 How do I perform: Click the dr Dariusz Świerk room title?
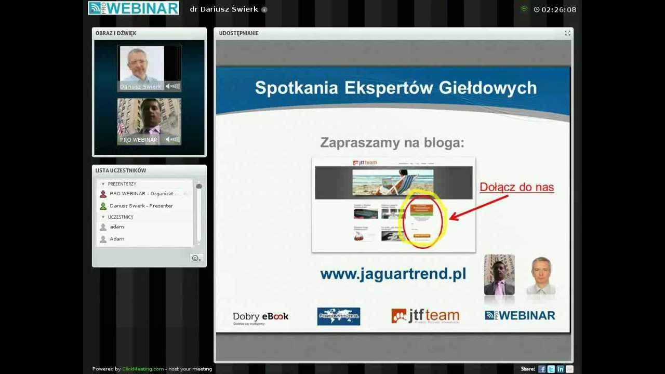224,9
